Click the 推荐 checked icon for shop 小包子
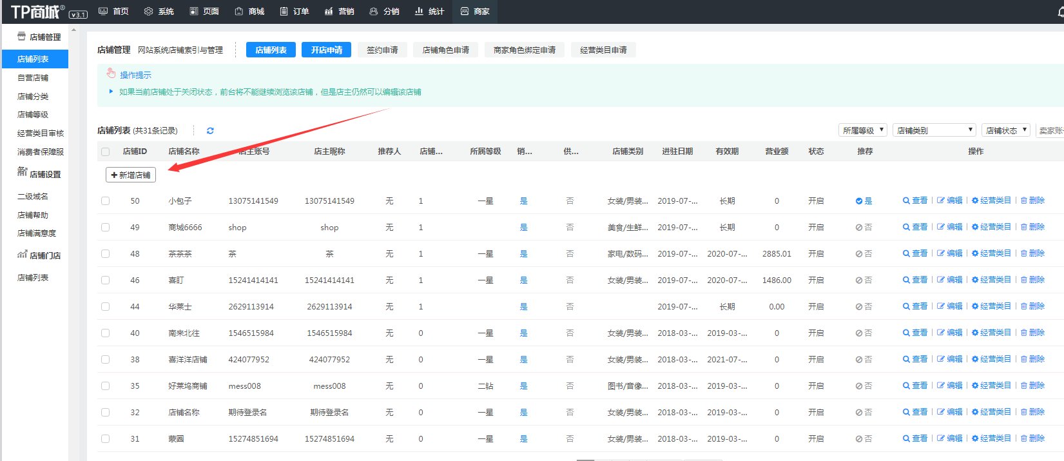 coord(859,201)
